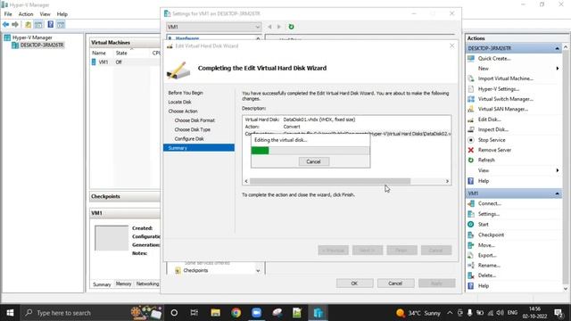This screenshot has width=571, height=321.
Task: Click Windows Start button
Action: (10, 313)
